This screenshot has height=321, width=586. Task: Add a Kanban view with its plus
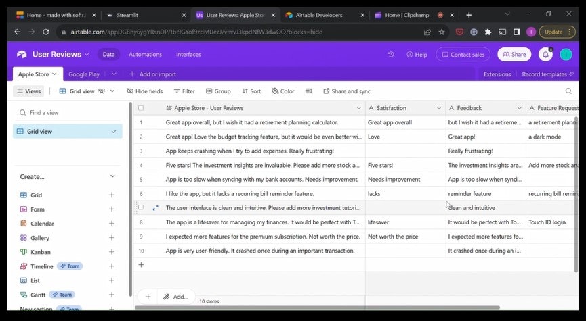coord(111,252)
